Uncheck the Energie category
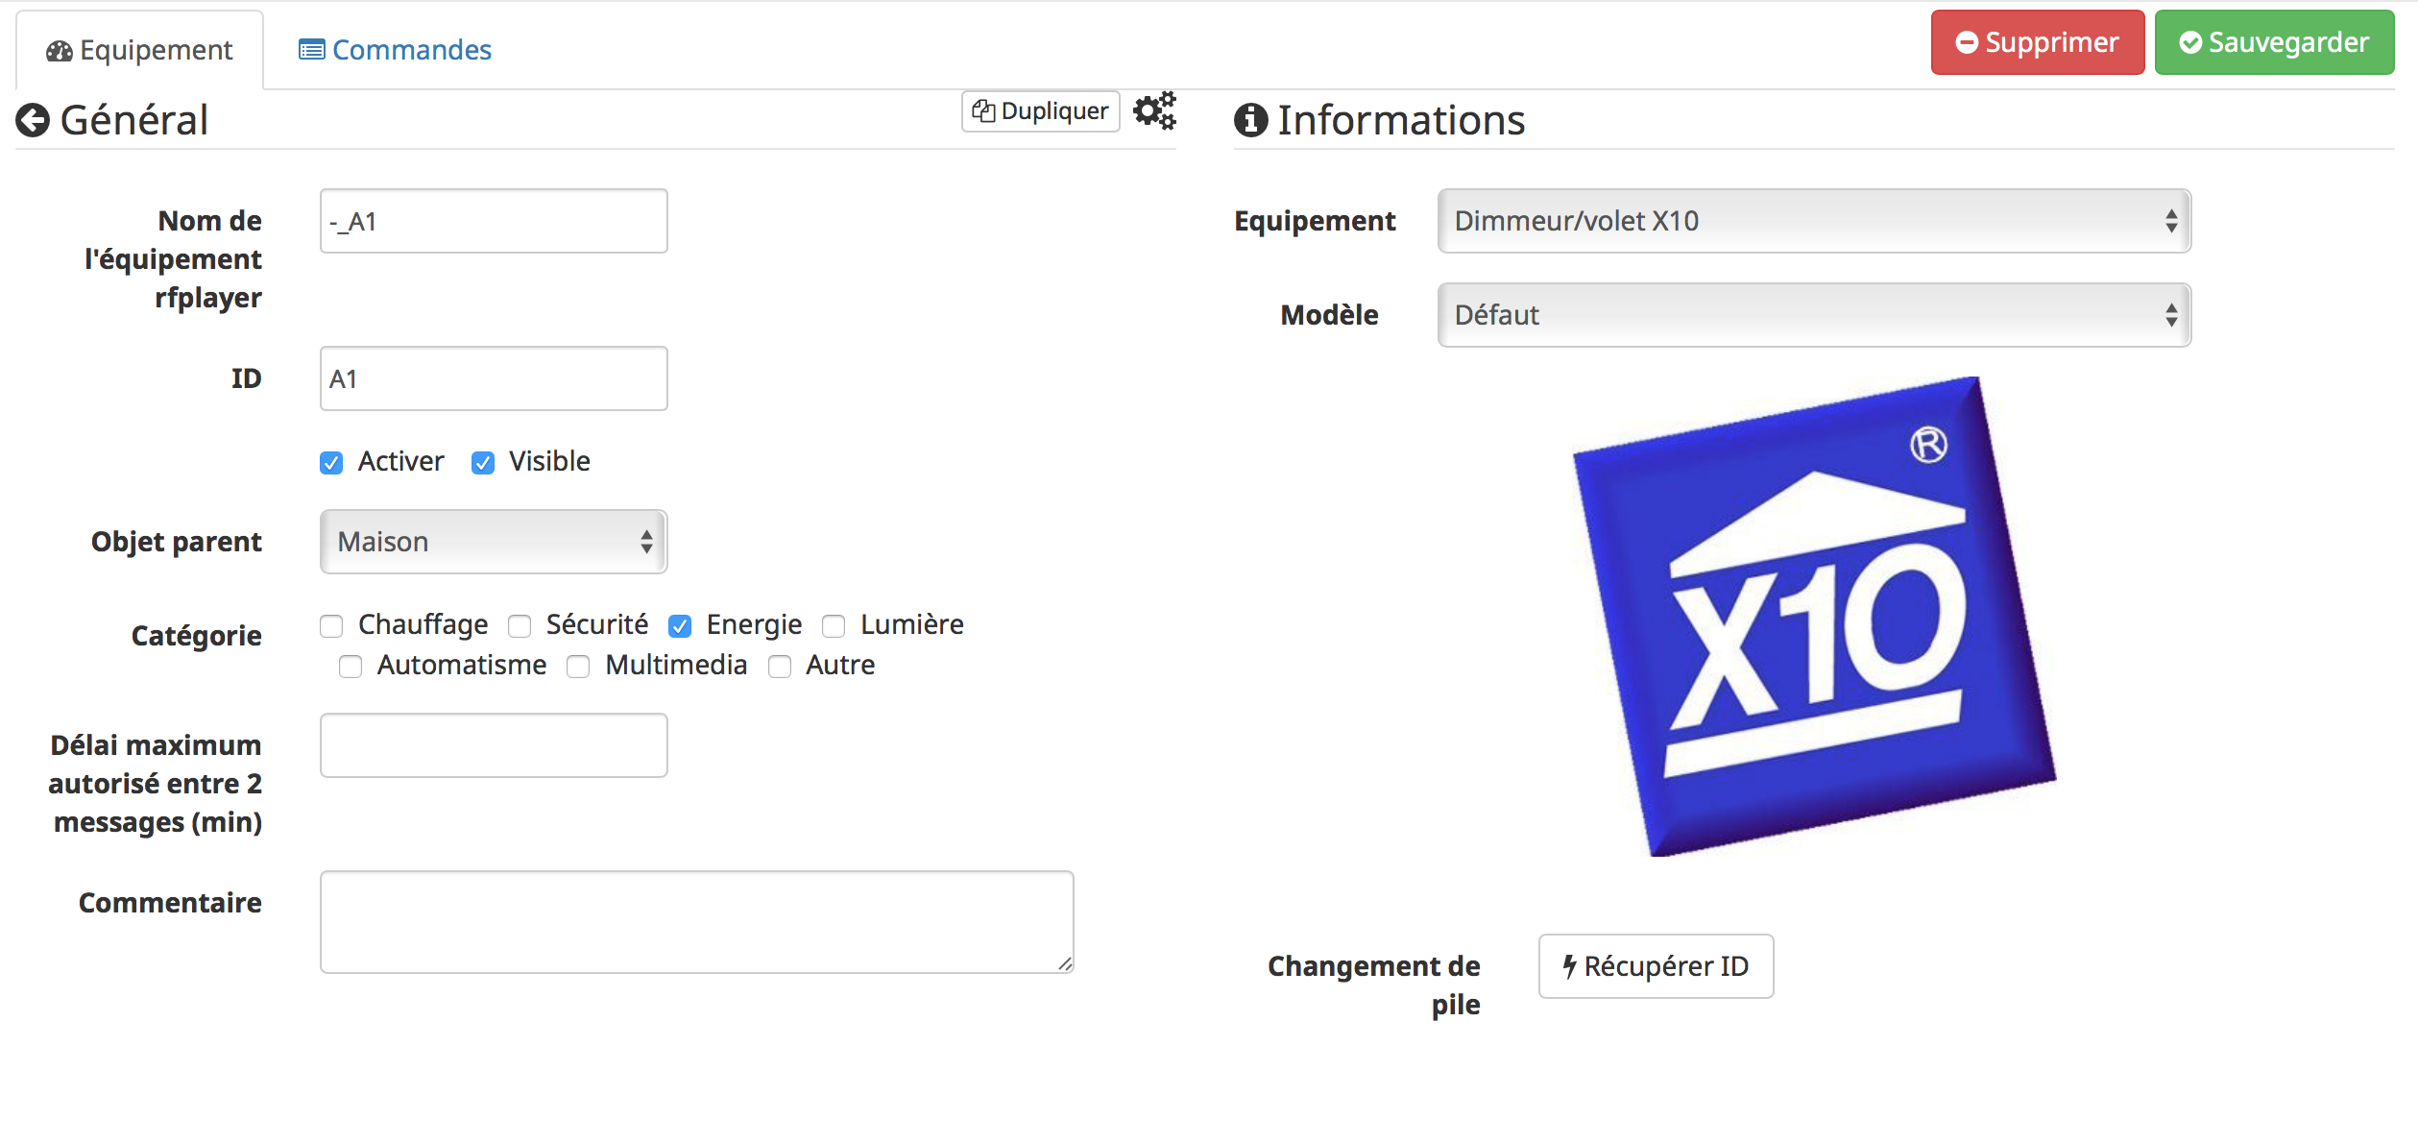This screenshot has width=2418, height=1143. pos(680,626)
